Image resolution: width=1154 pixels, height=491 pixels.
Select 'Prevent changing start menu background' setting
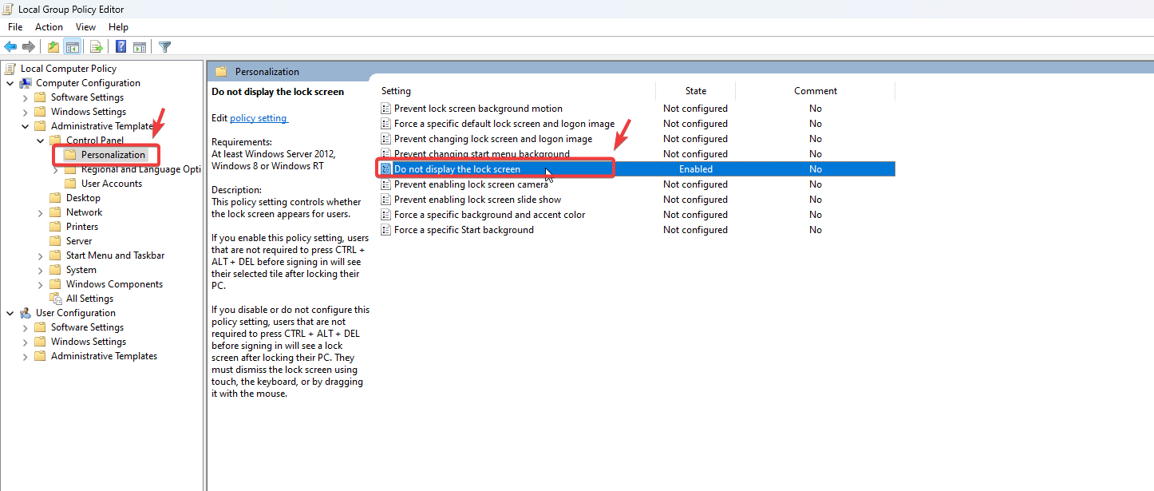coord(482,154)
